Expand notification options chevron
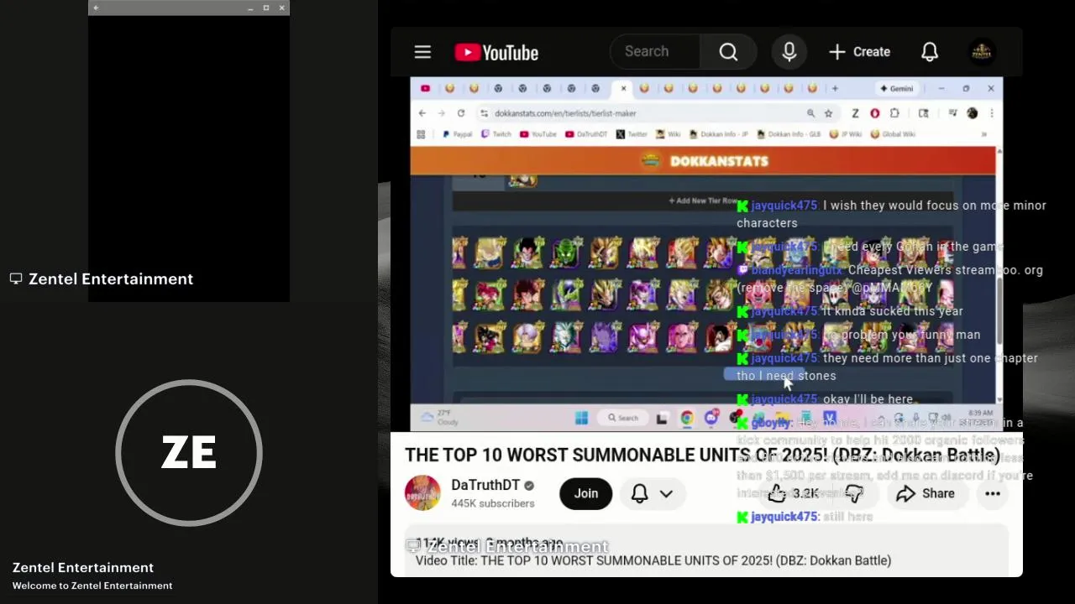1075x604 pixels. click(x=666, y=493)
